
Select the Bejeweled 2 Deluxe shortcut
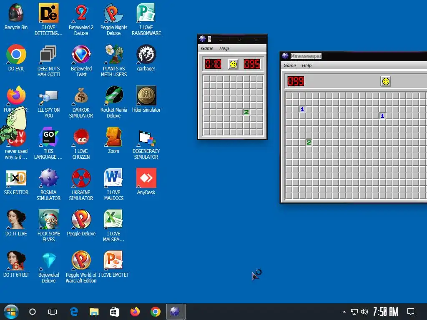pyautogui.click(x=81, y=13)
